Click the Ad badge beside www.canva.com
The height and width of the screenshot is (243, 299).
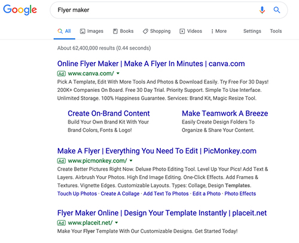click(x=62, y=73)
